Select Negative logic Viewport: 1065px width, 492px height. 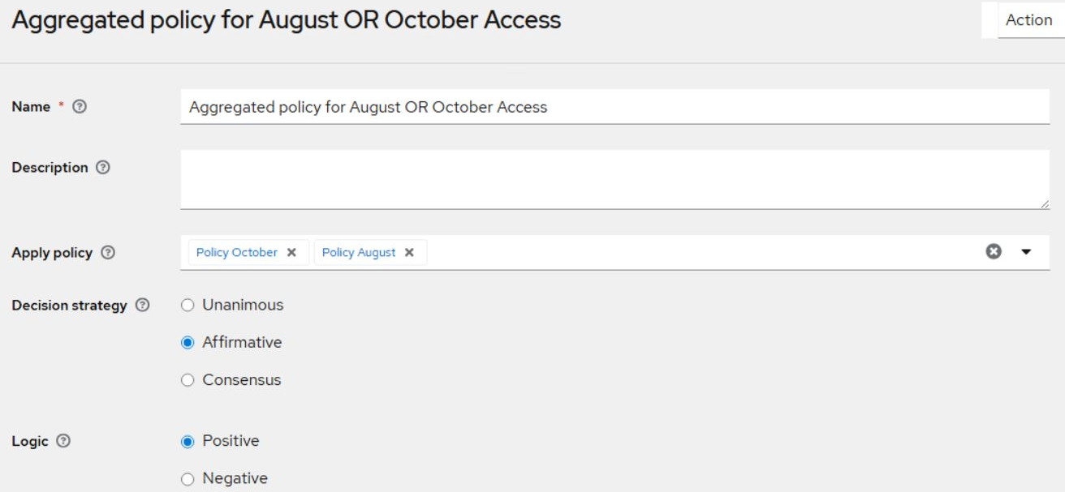[x=188, y=479]
